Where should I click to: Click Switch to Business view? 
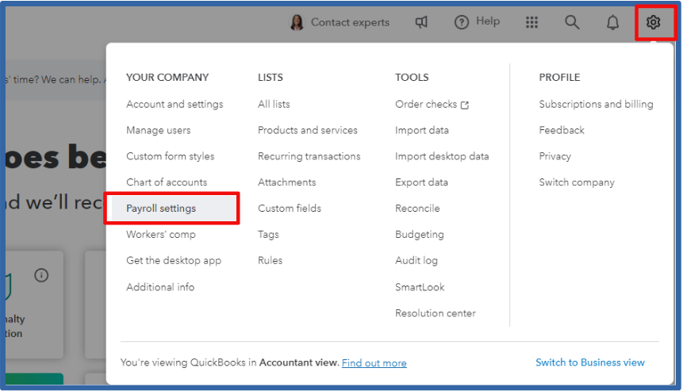[589, 362]
